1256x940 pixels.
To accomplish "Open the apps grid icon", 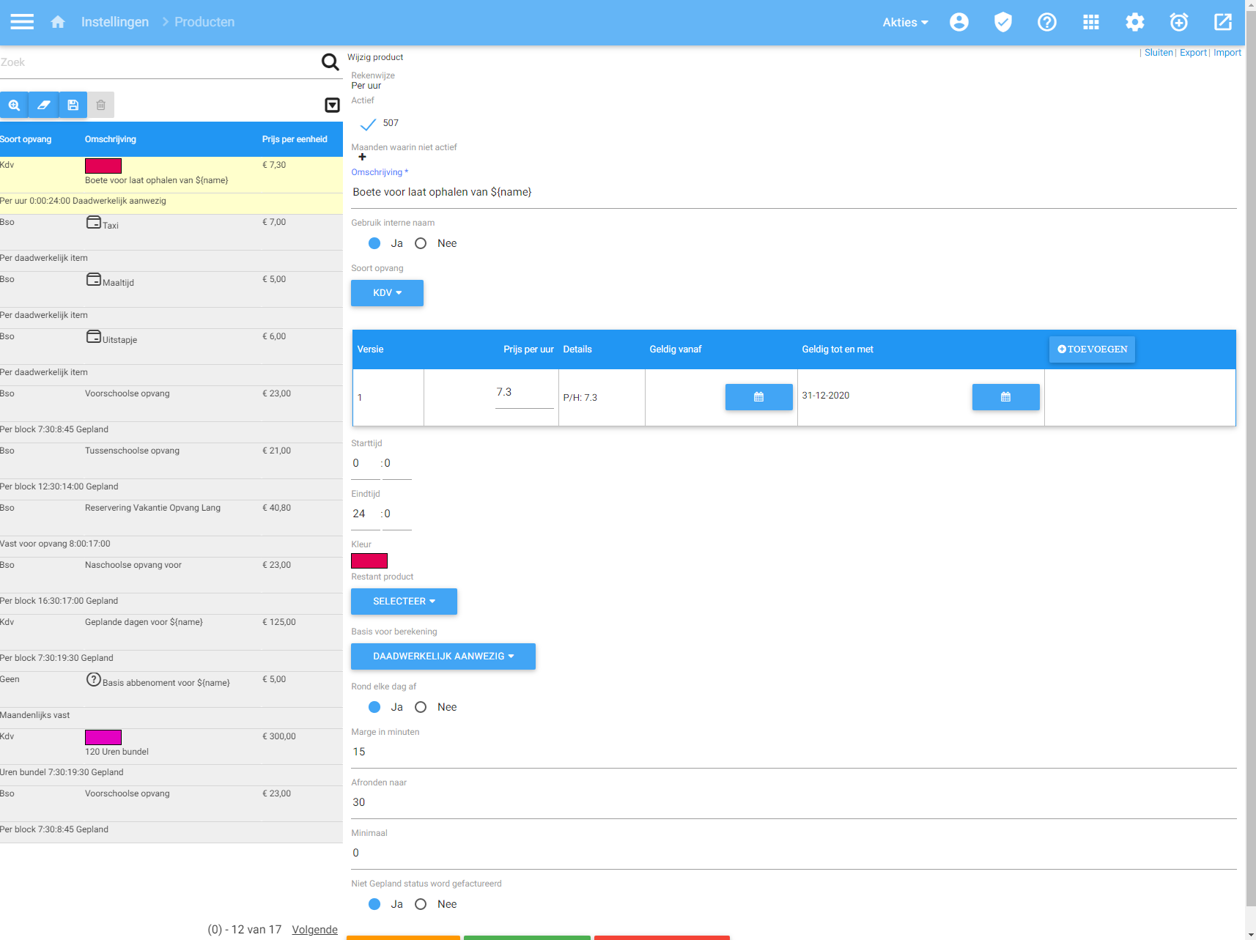I will tap(1090, 22).
